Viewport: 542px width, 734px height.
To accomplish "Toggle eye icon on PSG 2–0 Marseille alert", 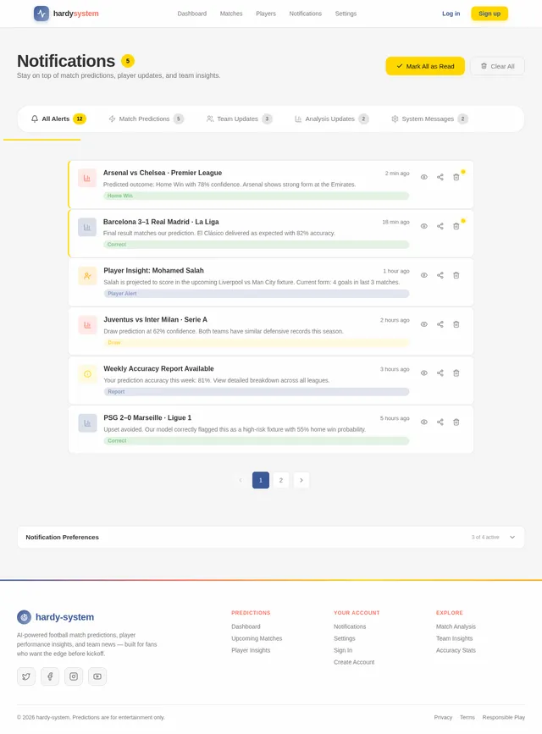I will pos(424,422).
